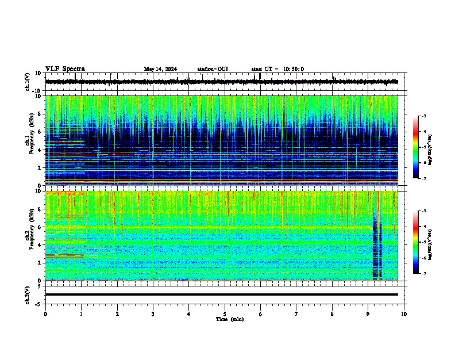Screen dimensions: 455x352
Task: Click the "1" minute tick label on time axis
Action: [x=81, y=314]
